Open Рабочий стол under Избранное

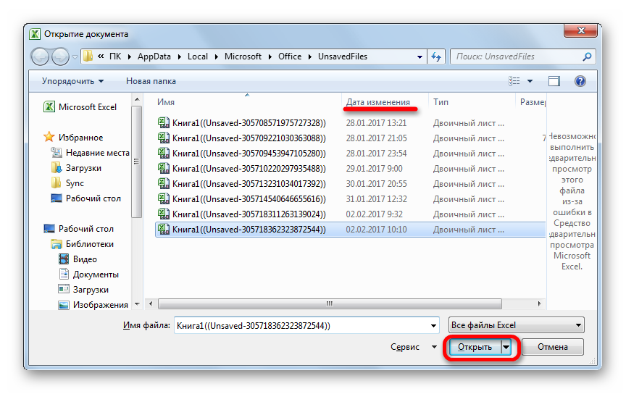tap(85, 198)
